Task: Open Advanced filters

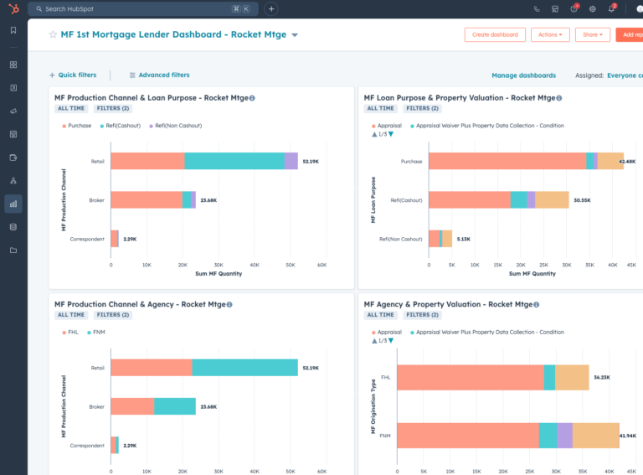Action: 160,75
